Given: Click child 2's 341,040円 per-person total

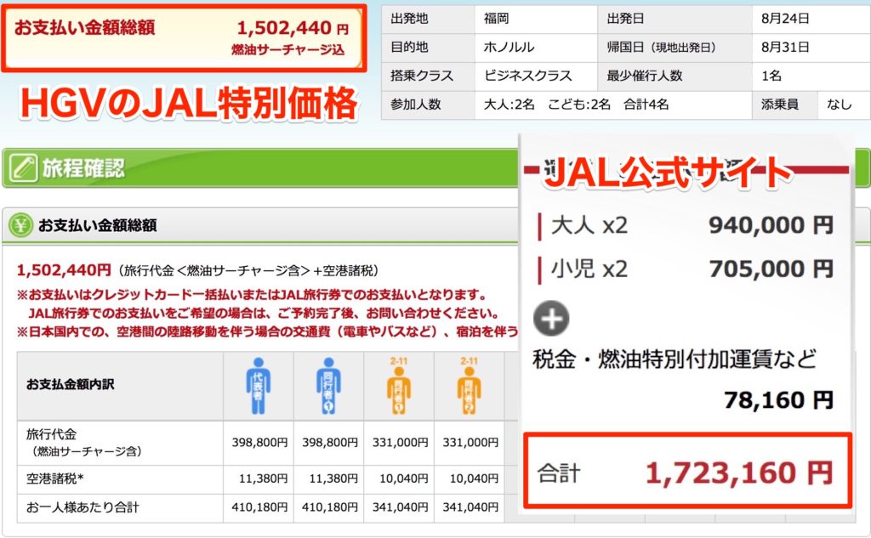Looking at the screenshot, I should click(470, 507).
